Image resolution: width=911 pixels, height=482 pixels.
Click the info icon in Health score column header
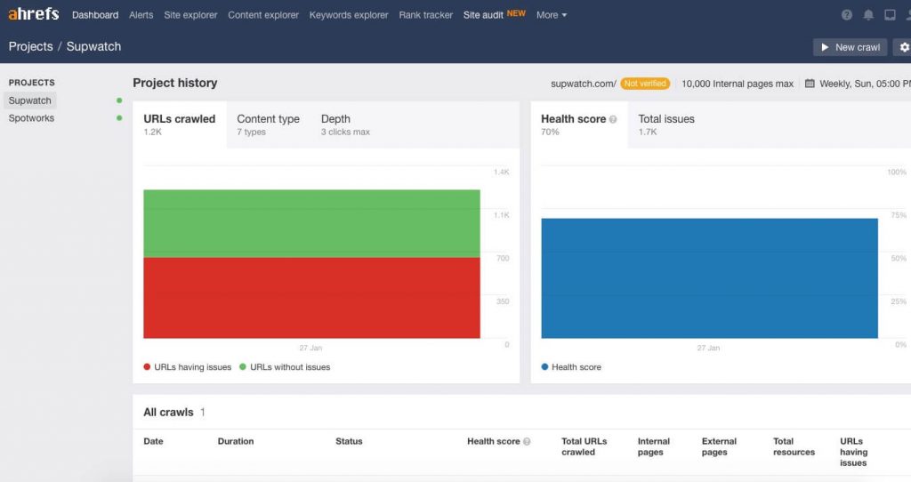pos(527,441)
